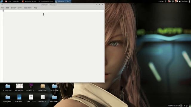Close the Mousepad window
The image size is (191, 107).
tap(103, 5)
